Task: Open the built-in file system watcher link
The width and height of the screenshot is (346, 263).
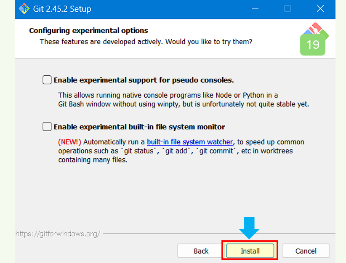Action: [x=190, y=142]
